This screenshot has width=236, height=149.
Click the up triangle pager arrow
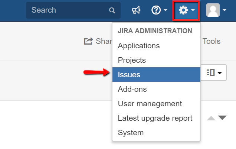(x=211, y=118)
